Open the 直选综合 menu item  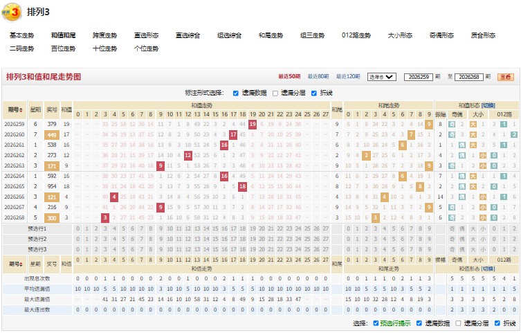188,35
